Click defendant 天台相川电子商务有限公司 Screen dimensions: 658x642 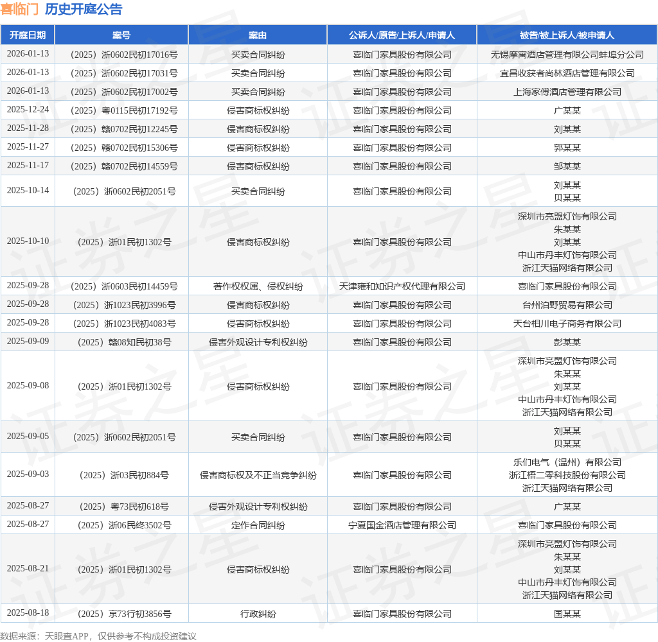pyautogui.click(x=567, y=324)
